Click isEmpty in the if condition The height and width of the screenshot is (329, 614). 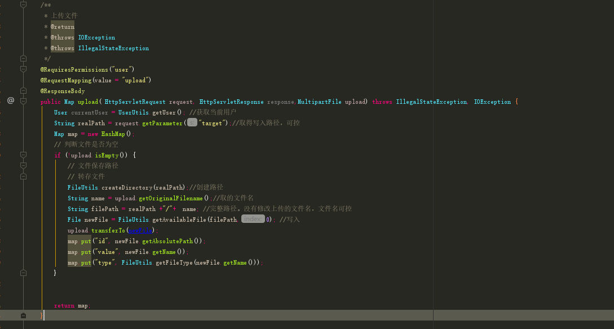(107, 155)
